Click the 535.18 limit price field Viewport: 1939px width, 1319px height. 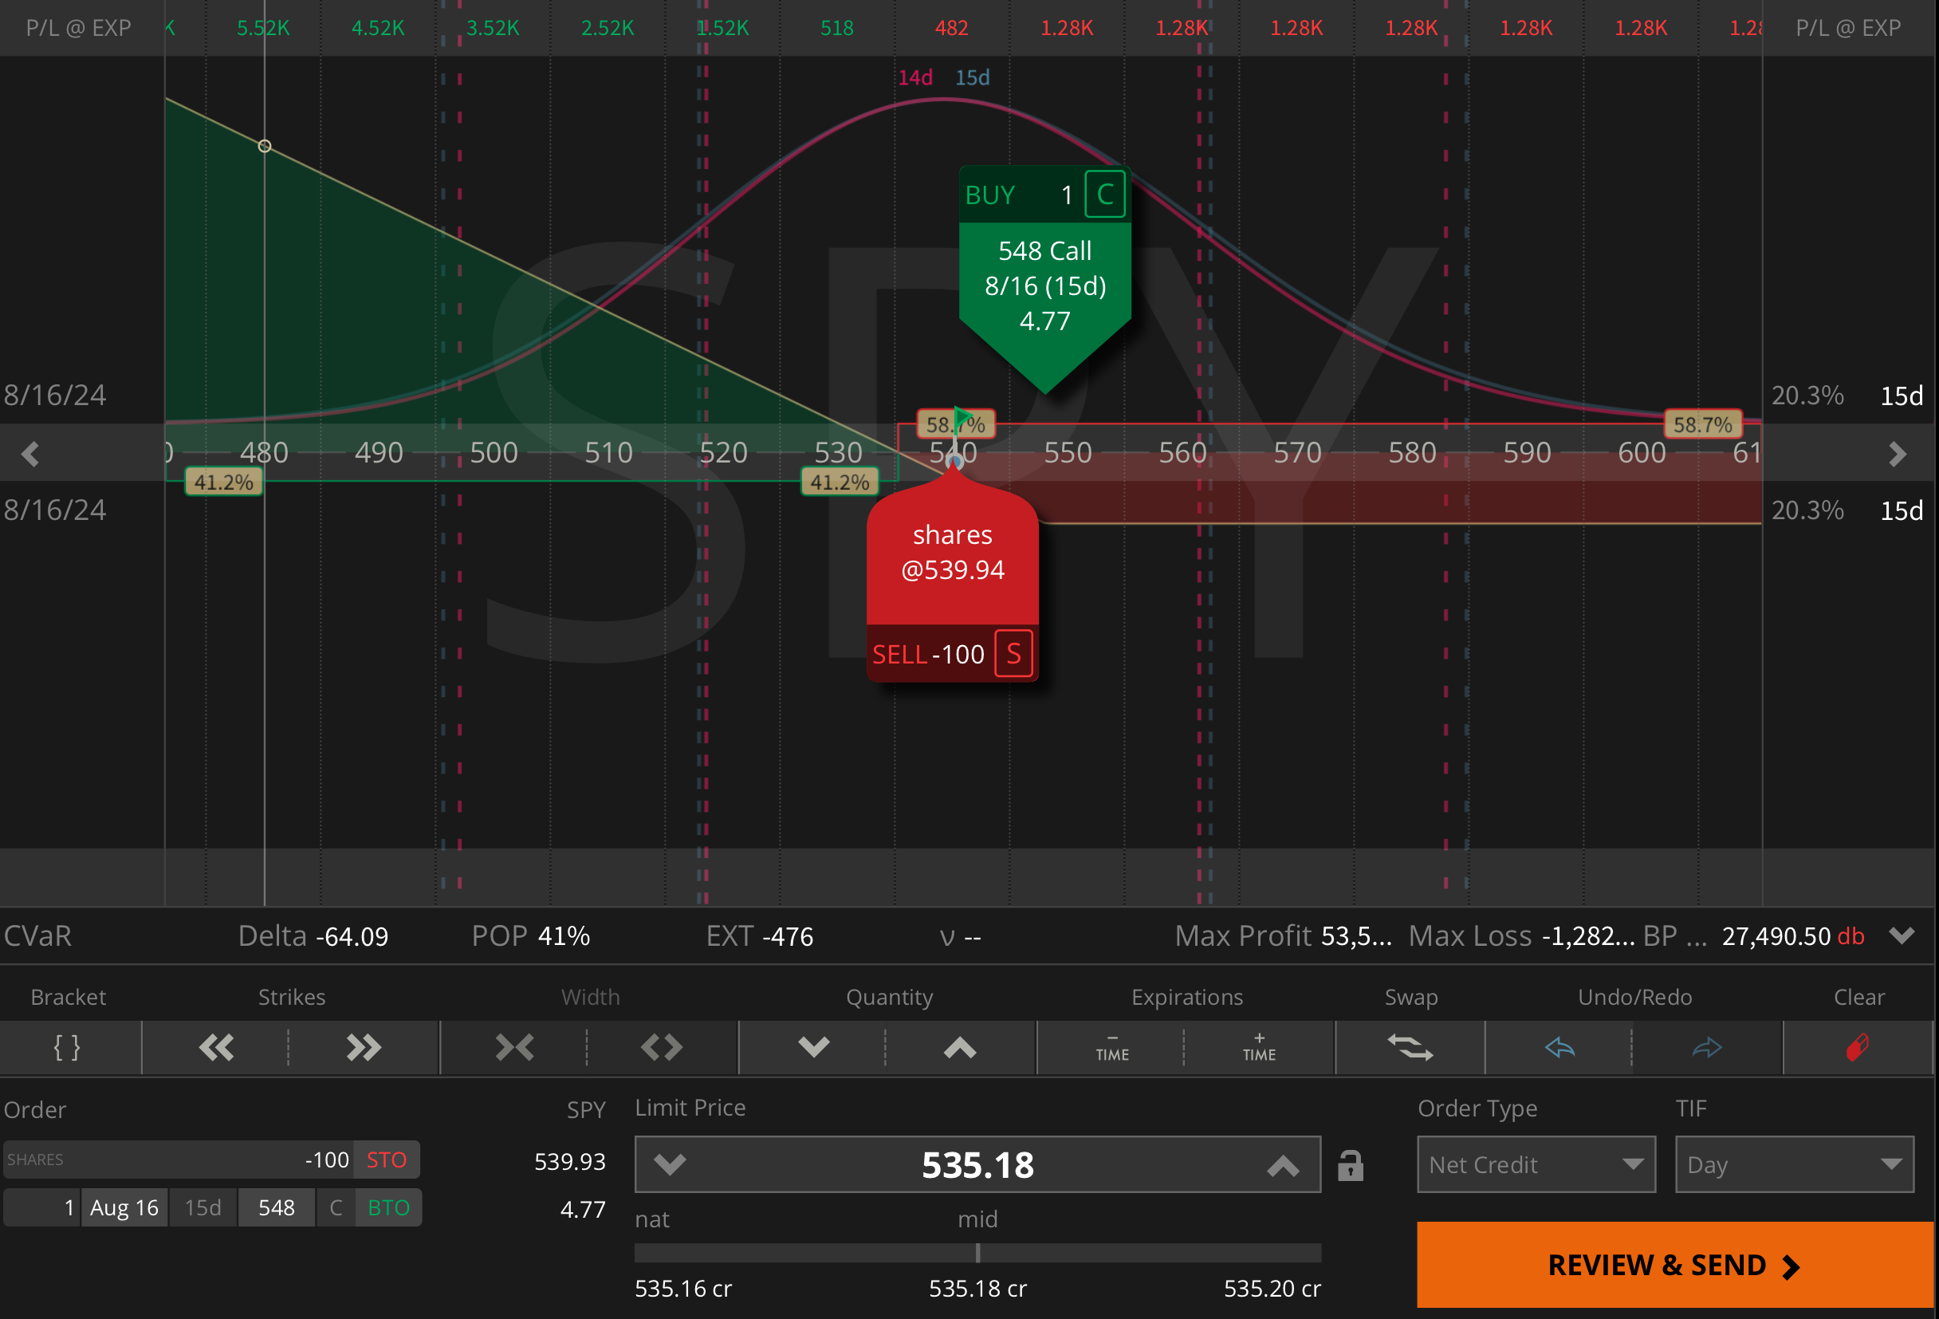977,1164
